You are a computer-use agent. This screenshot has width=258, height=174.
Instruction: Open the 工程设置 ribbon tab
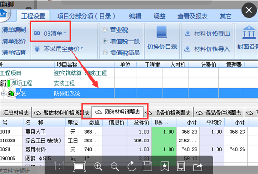[33, 16]
